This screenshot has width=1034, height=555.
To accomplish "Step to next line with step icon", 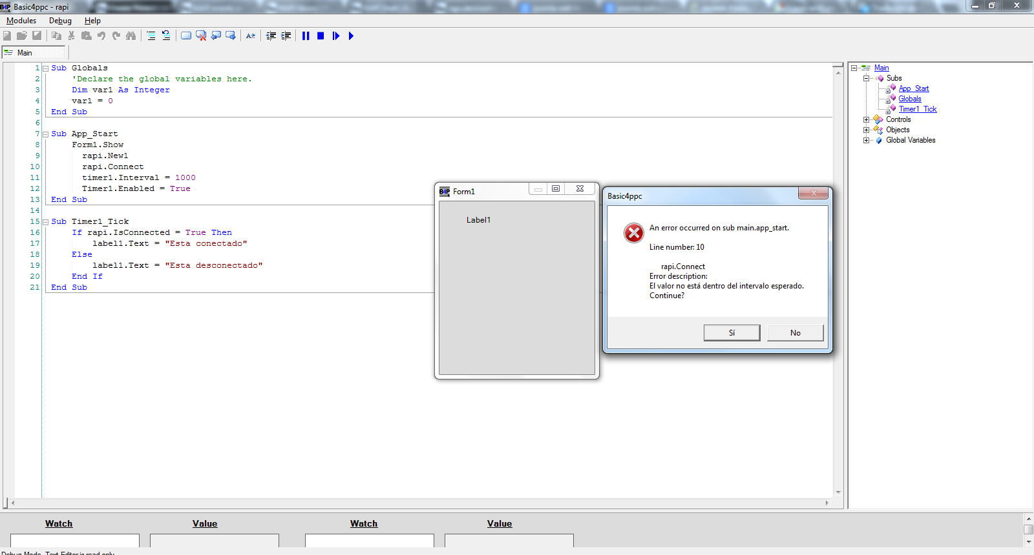I will (x=336, y=36).
